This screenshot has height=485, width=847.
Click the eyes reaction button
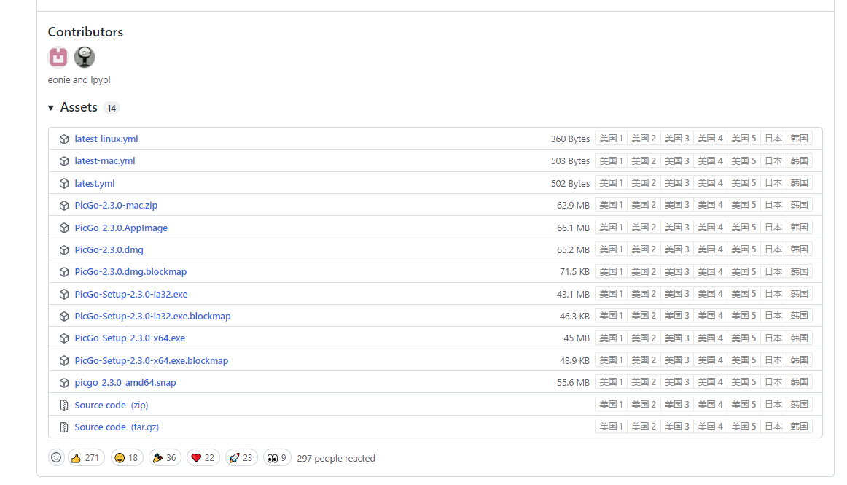coord(277,457)
